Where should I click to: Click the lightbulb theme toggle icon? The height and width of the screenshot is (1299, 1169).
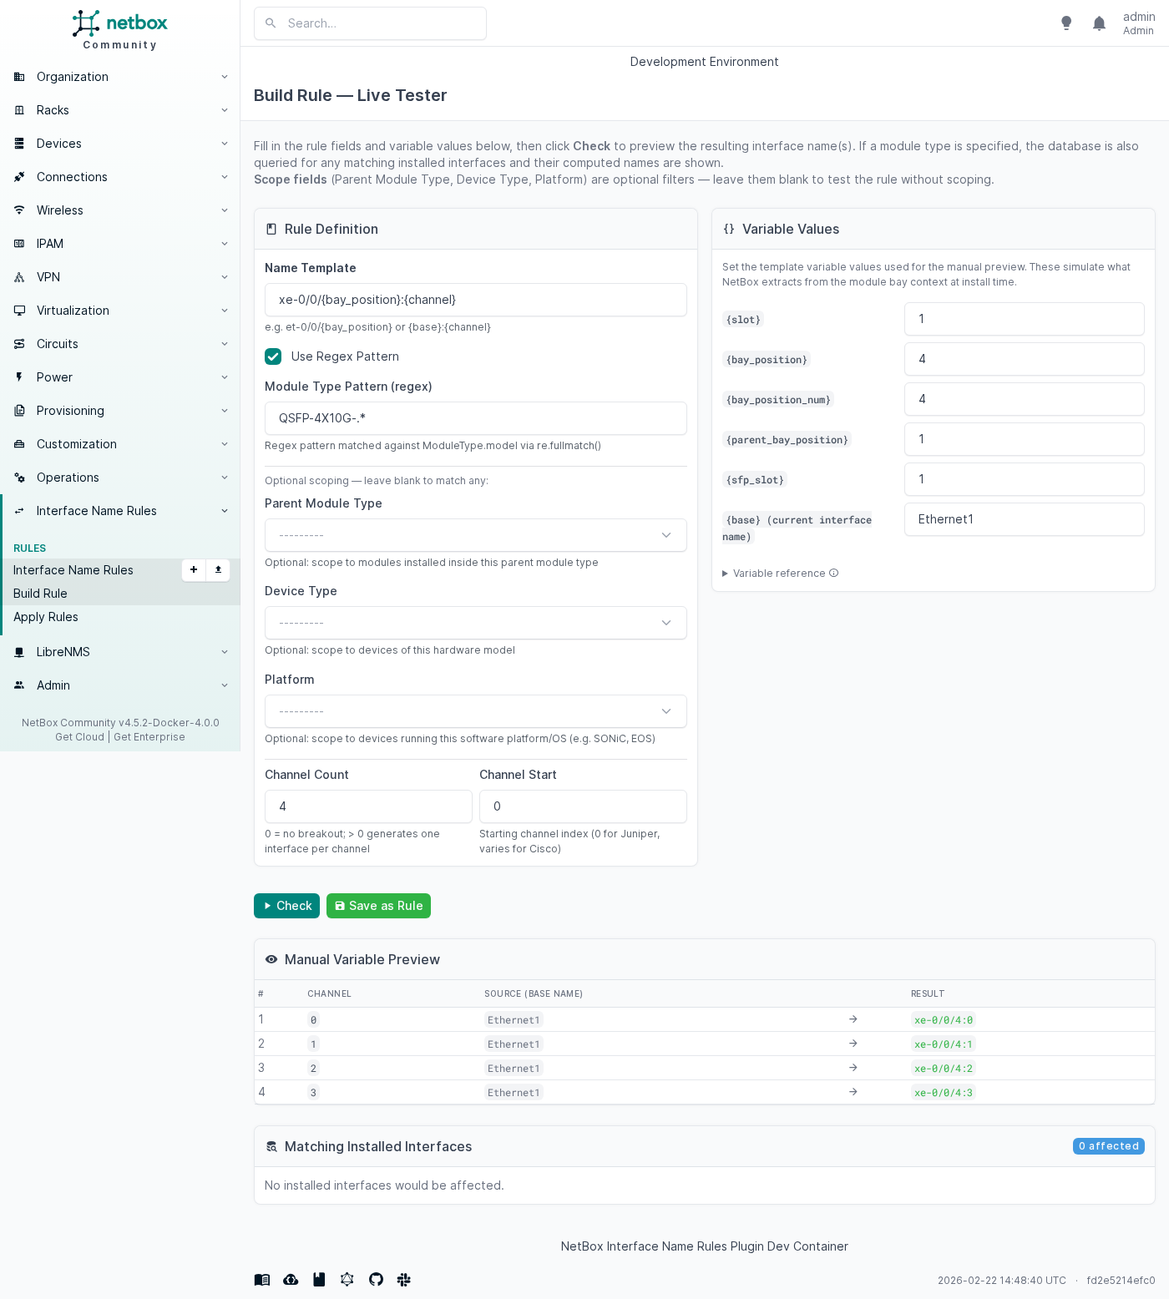click(x=1066, y=23)
